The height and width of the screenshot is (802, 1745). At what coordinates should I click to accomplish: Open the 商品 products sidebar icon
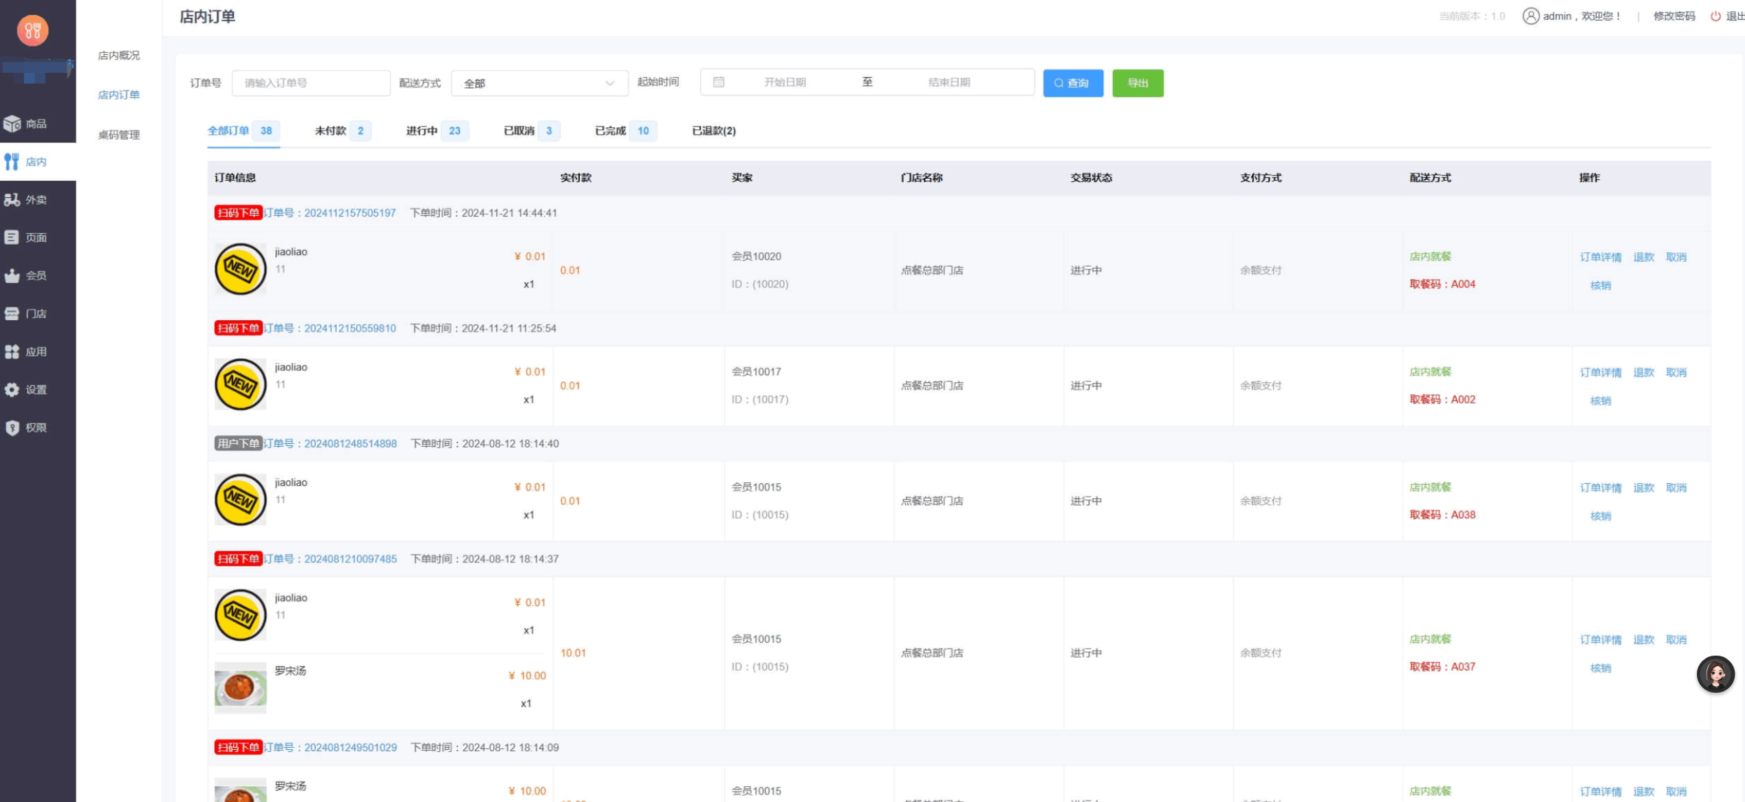click(12, 124)
